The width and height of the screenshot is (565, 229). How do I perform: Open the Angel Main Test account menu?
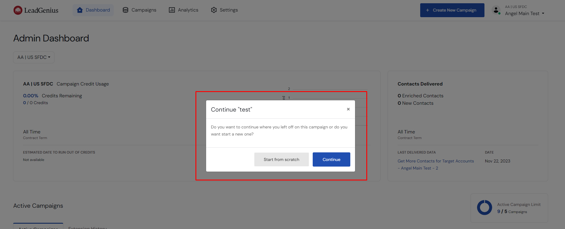point(524,14)
